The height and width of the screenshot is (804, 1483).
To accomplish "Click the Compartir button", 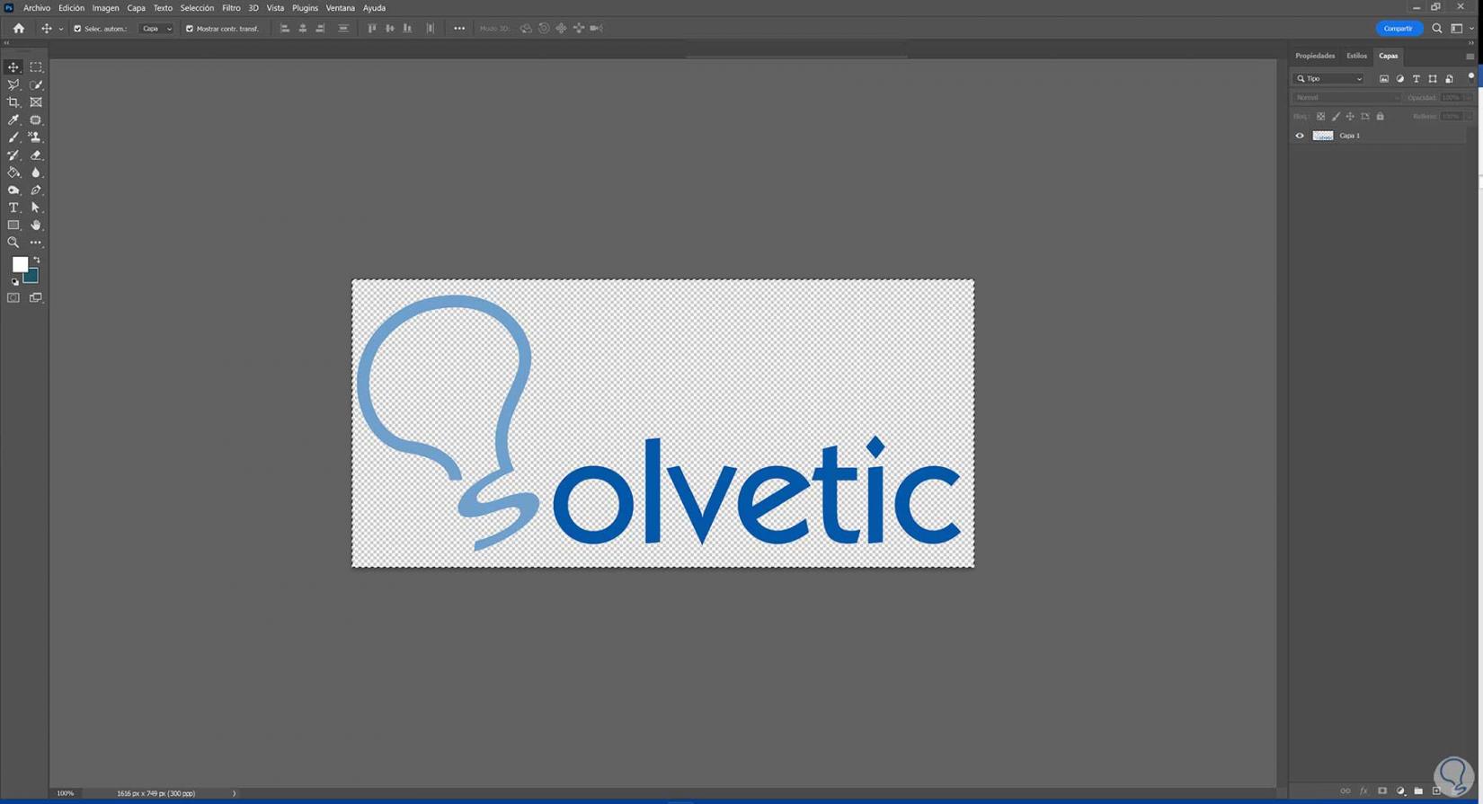I will 1399,29.
